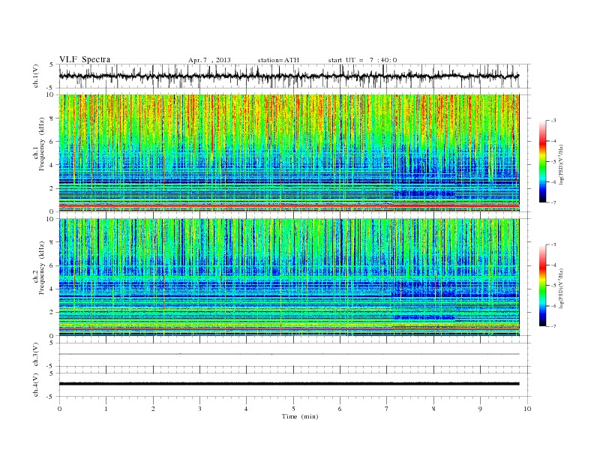Click the time axis tick label '10'
594x459 pixels.
coord(527,409)
